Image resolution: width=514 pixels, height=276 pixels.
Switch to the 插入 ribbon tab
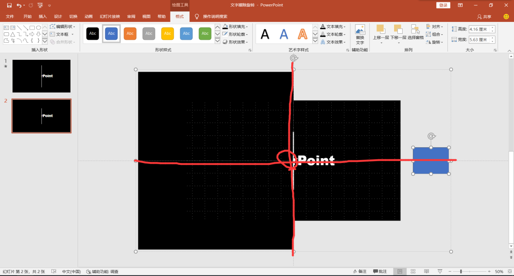tap(43, 16)
